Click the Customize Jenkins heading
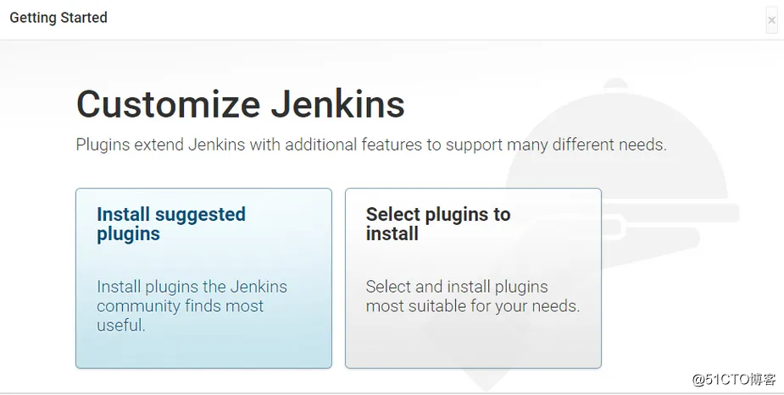The height and width of the screenshot is (395, 784). [241, 105]
